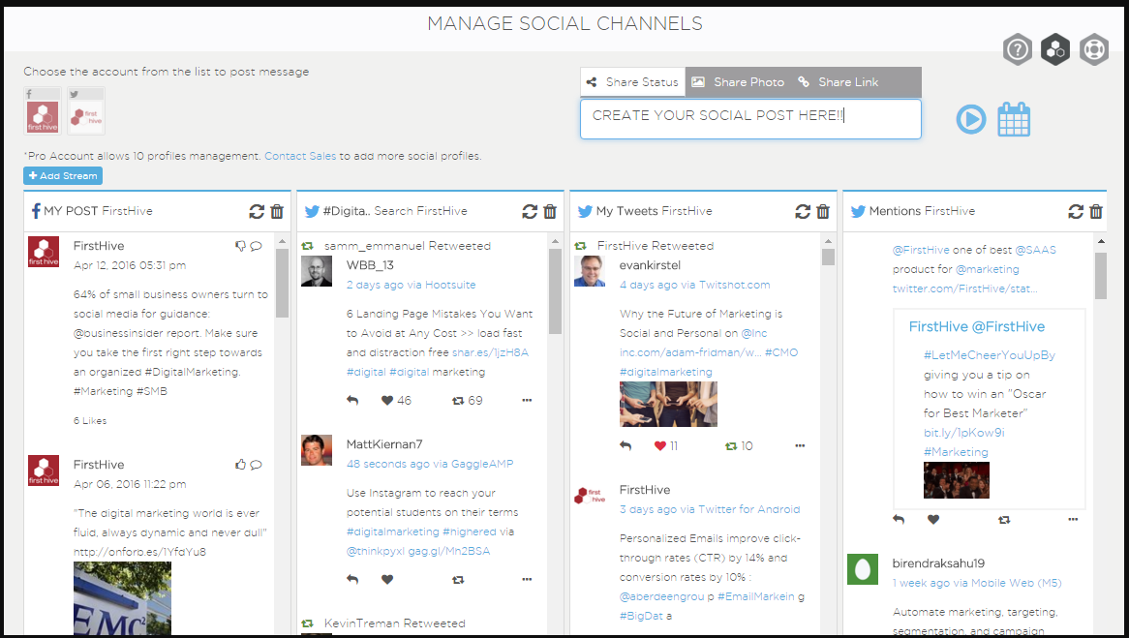Open more options on WBB_13 tweet
Screen dimensions: 1129x638
pyautogui.click(x=527, y=401)
